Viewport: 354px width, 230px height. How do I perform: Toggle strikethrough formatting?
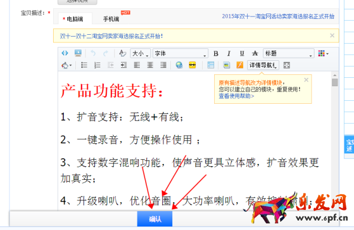pyautogui.click(x=255, y=54)
